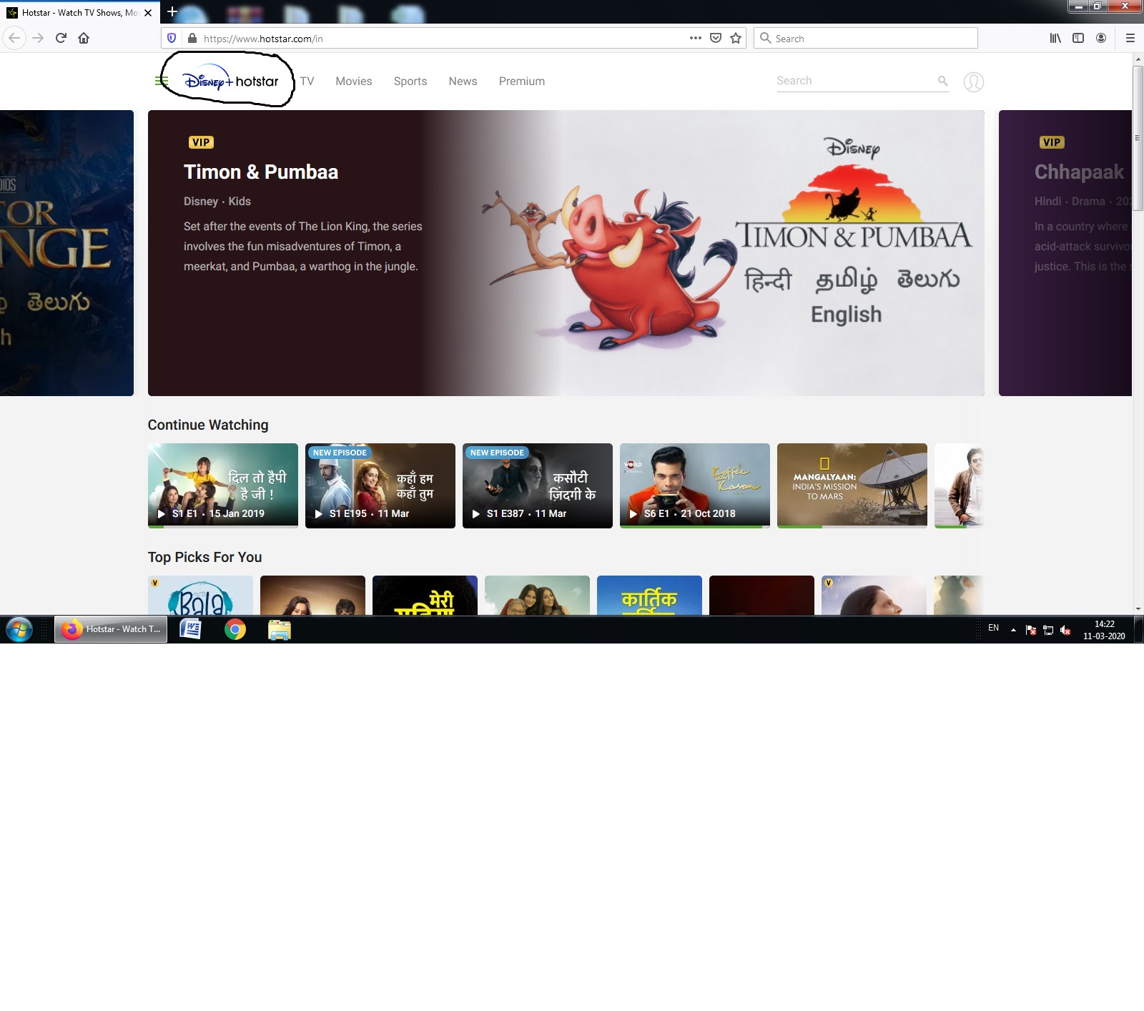Viewport: 1144px width, 1011px height.
Task: Save page to Pocket icon
Action: point(716,38)
